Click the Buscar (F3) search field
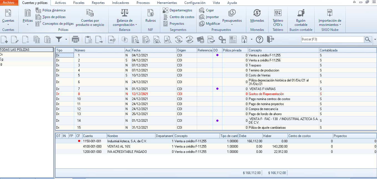The width and height of the screenshot is (377, 179). pyautogui.click(x=333, y=39)
